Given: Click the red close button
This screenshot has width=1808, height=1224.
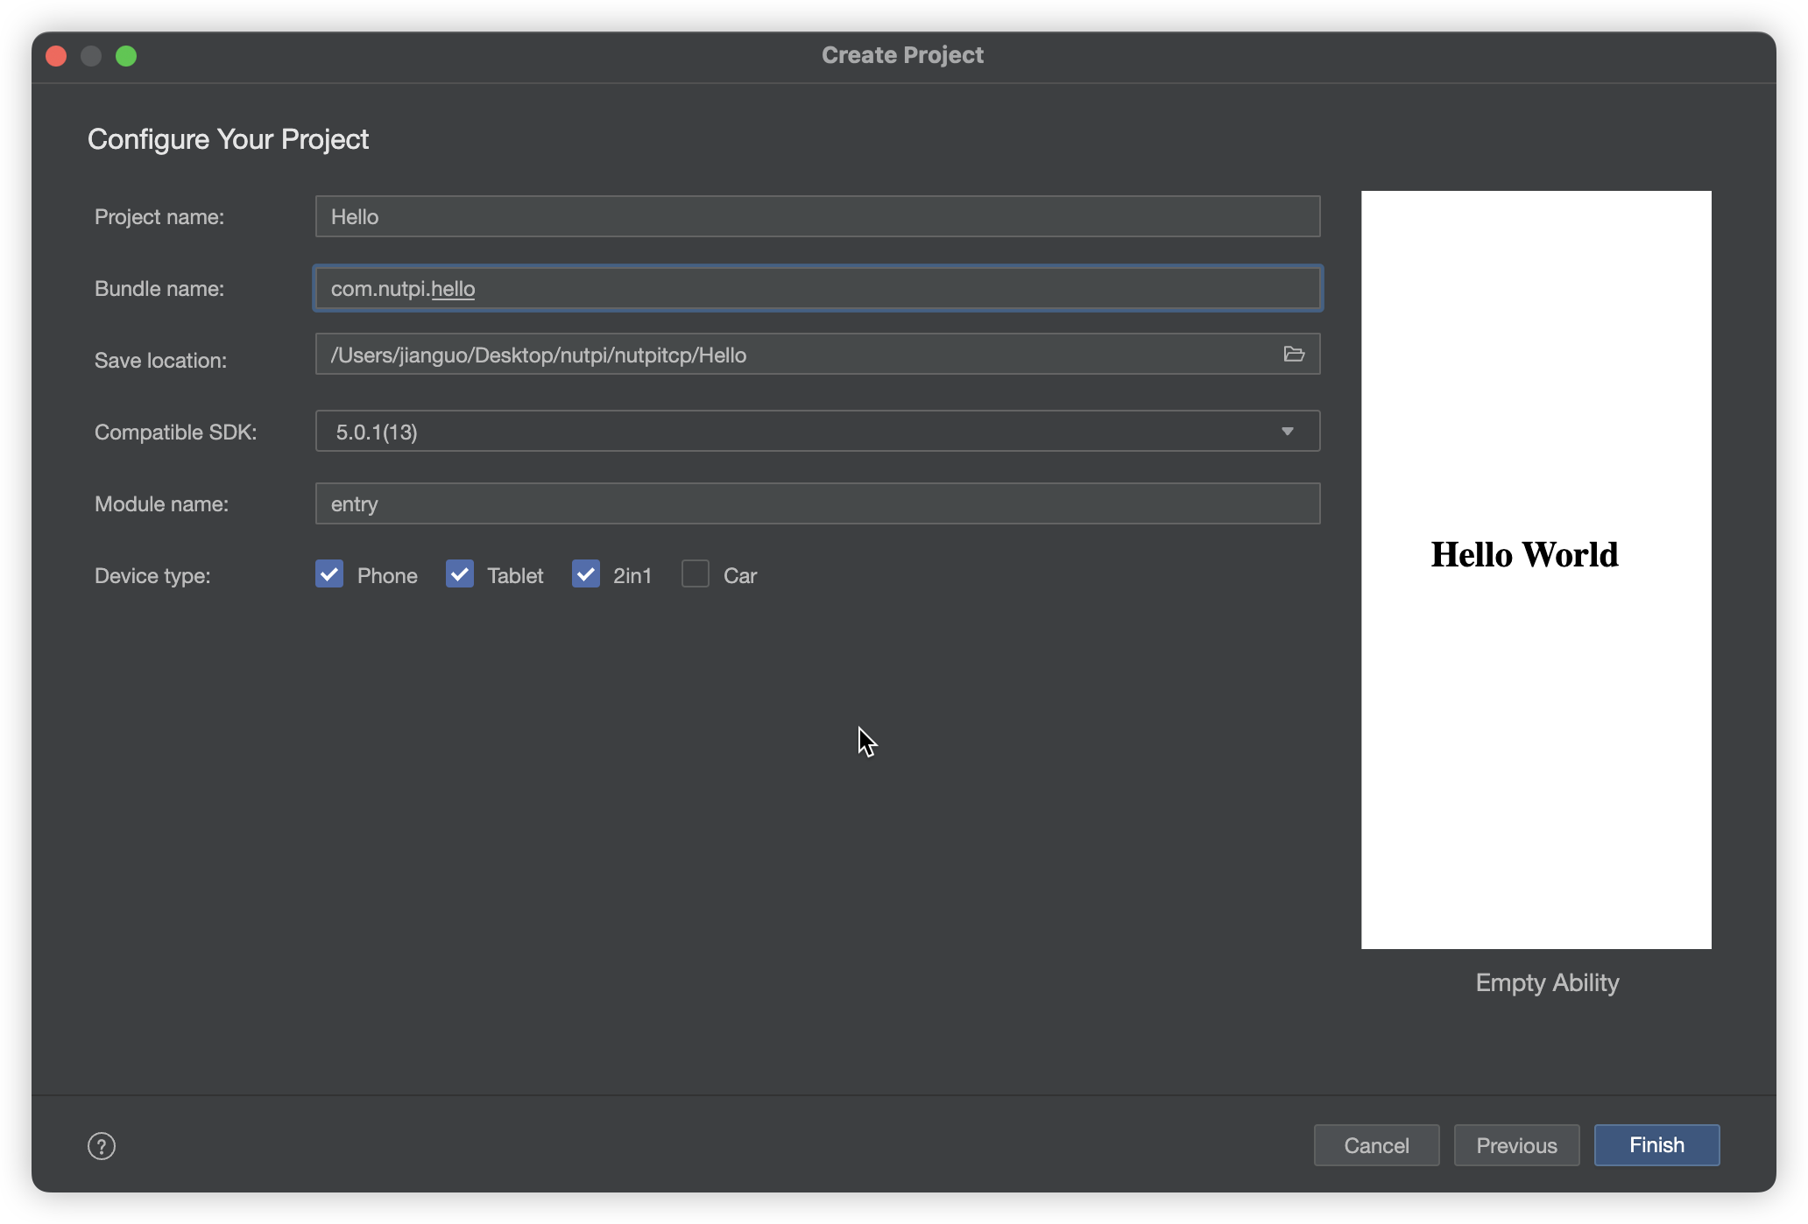Looking at the screenshot, I should click(56, 56).
